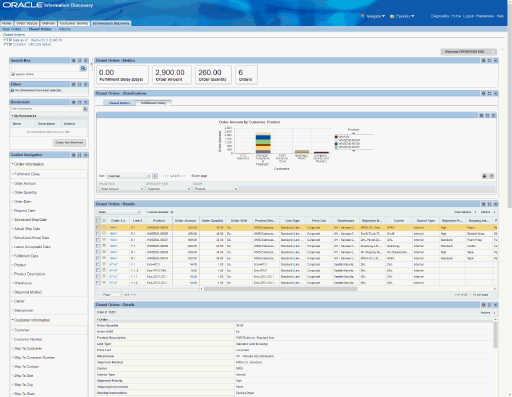Click the filter bookmarks search icon
This screenshot has height=397, width=512.
pos(85,108)
